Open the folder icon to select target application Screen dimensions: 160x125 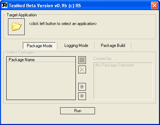click(16, 27)
